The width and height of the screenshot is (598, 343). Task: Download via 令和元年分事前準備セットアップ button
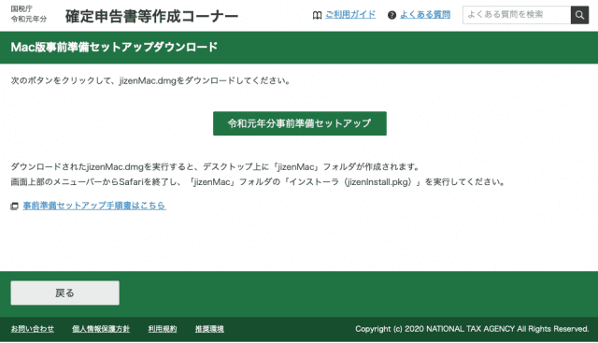click(300, 123)
